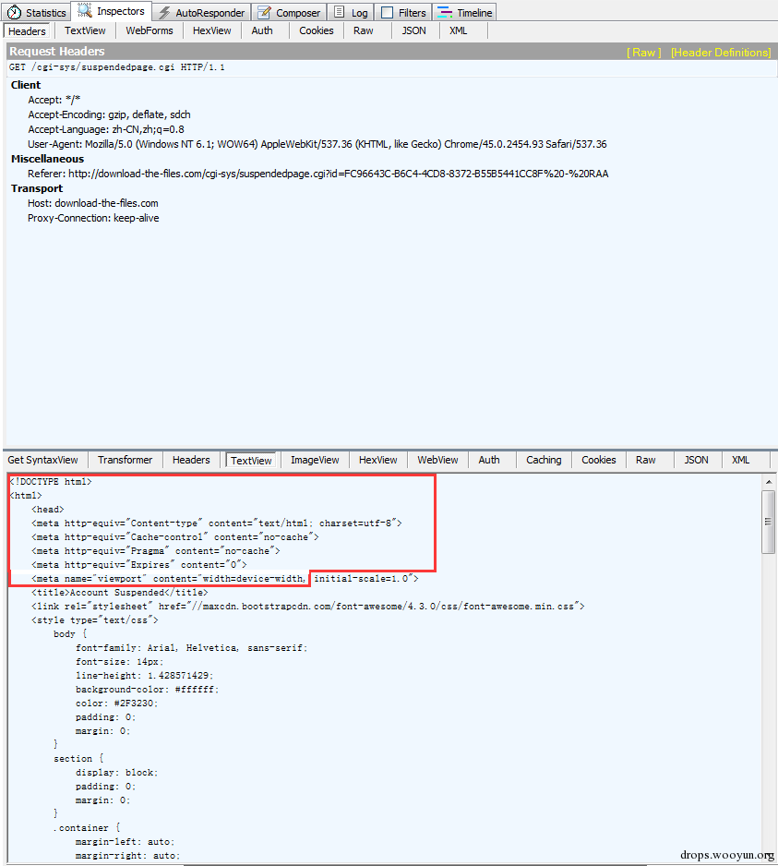This screenshot has height=866, width=778.
Task: Click the color: #2F3230 line
Action: click(x=117, y=704)
